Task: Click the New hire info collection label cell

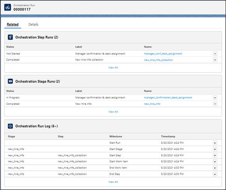Action: (89, 60)
